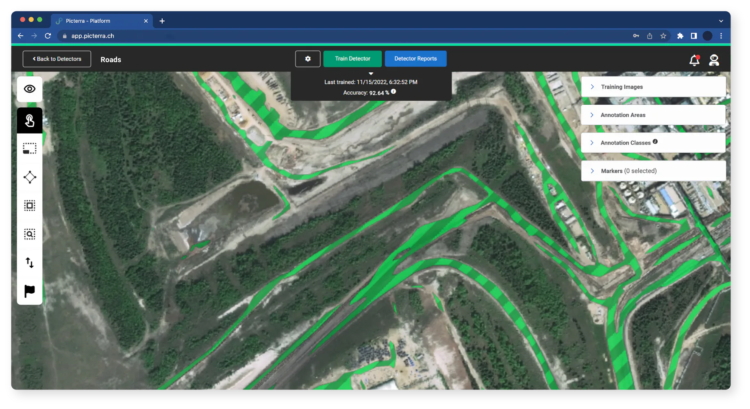Open the tab search dropdown arrow
This screenshot has height=409, width=750.
(x=721, y=21)
